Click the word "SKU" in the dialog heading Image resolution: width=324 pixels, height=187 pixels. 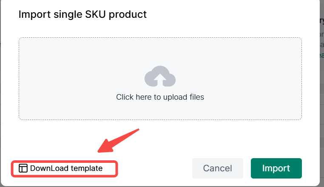point(98,14)
